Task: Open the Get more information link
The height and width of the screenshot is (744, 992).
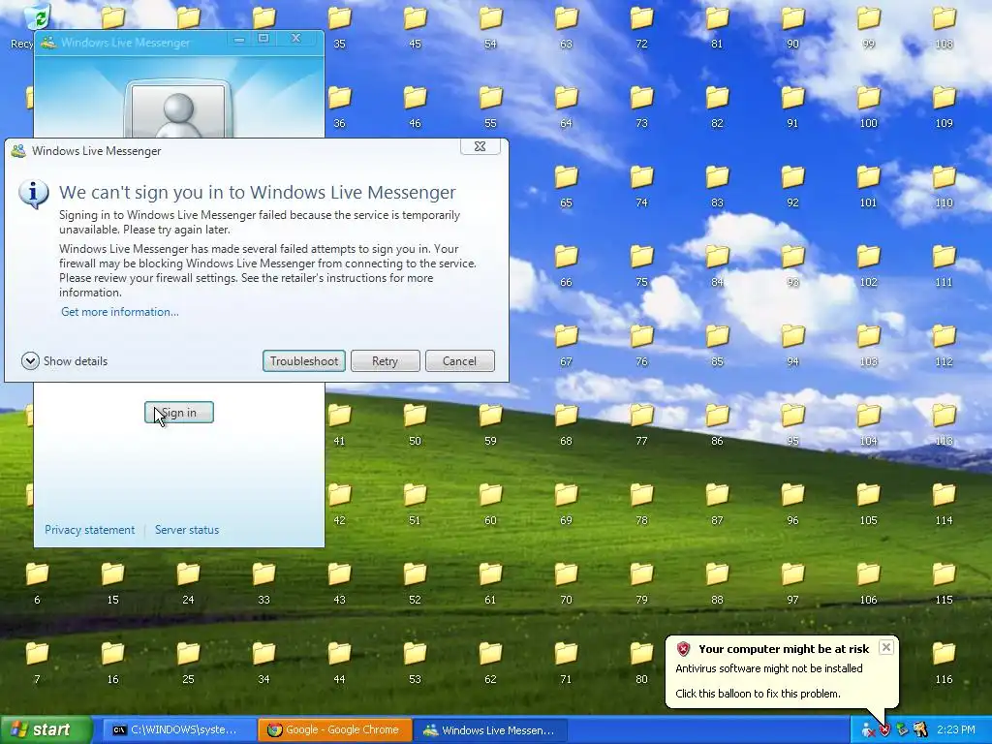Action: pos(119,312)
